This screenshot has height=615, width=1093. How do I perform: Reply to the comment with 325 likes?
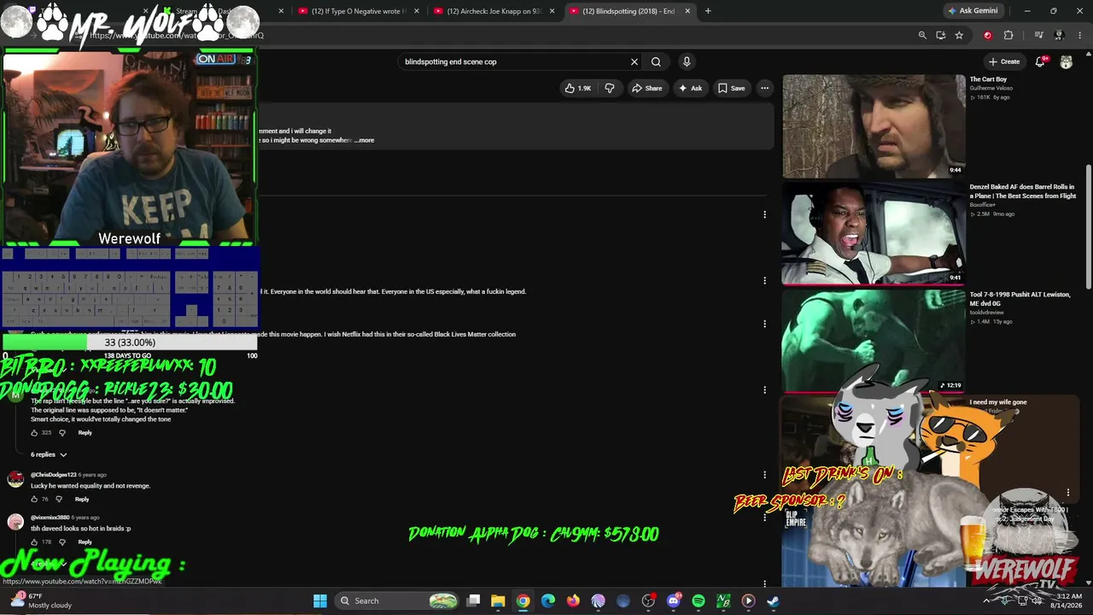pos(85,433)
